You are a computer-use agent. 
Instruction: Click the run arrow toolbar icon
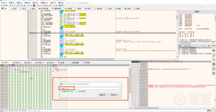(10, 5)
